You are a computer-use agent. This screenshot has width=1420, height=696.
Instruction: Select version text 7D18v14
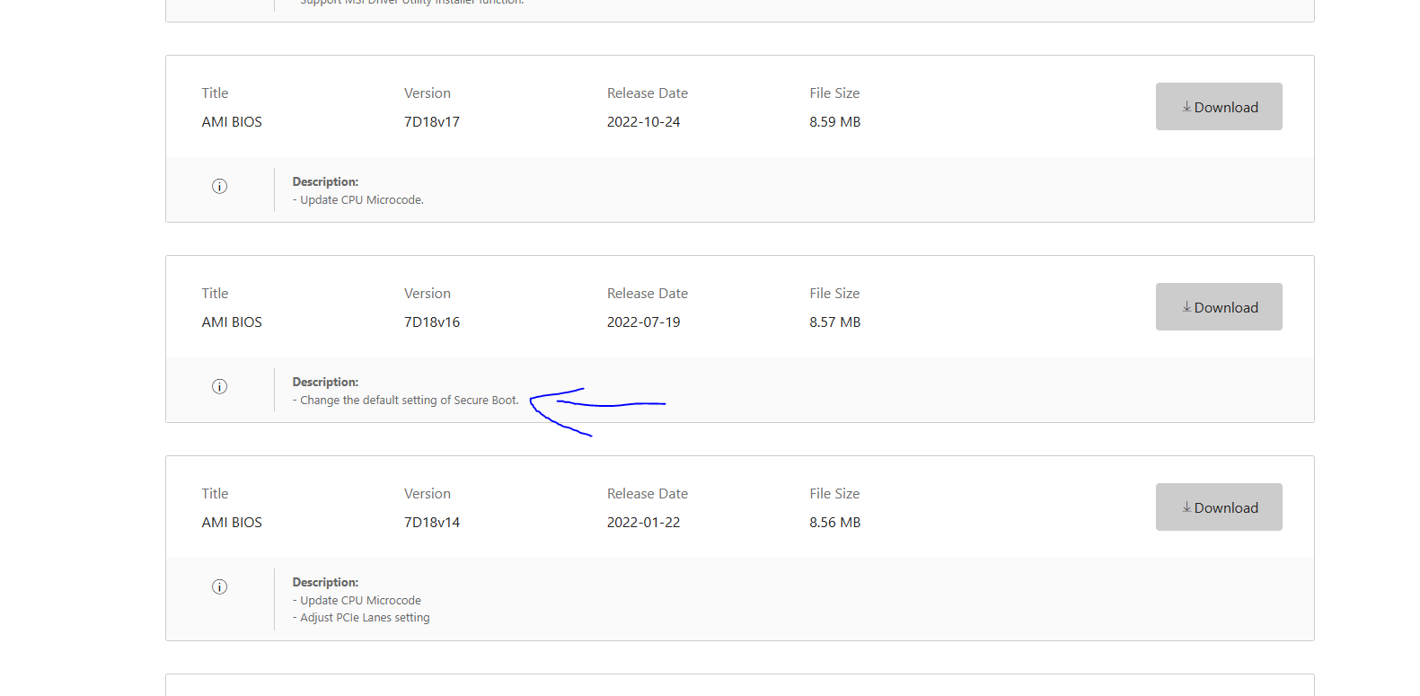pyautogui.click(x=432, y=523)
